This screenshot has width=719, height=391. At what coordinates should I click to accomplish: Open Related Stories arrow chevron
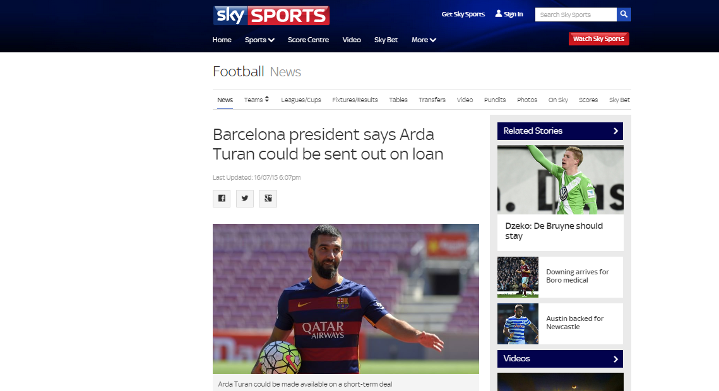tap(615, 131)
